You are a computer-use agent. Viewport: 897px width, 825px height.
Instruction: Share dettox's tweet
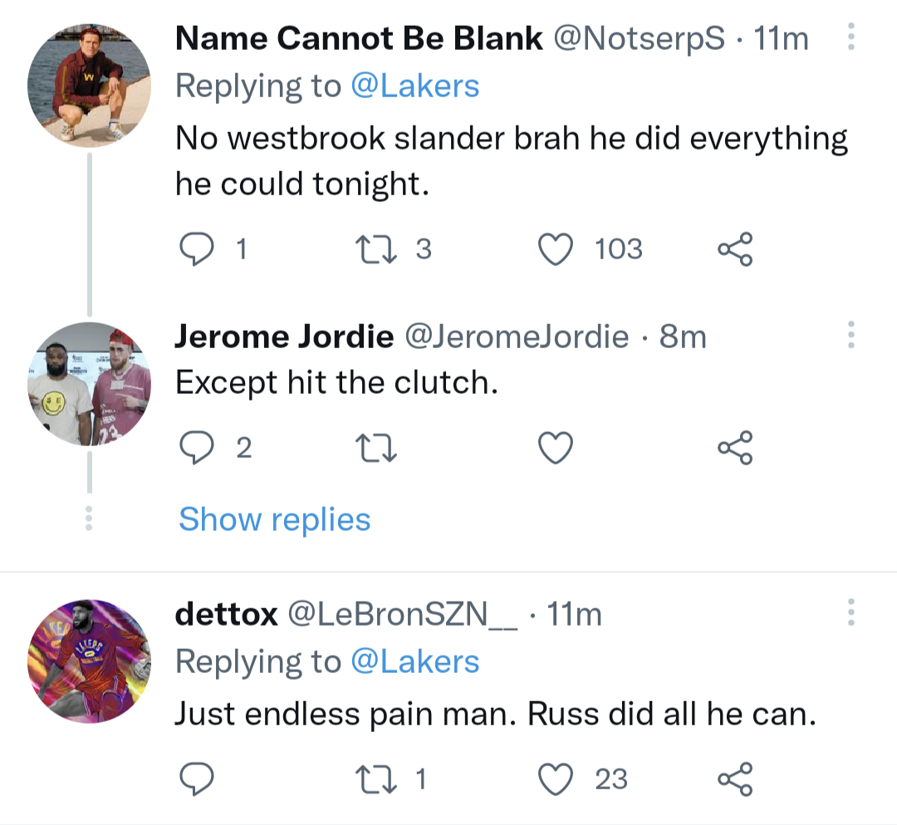coord(735,779)
